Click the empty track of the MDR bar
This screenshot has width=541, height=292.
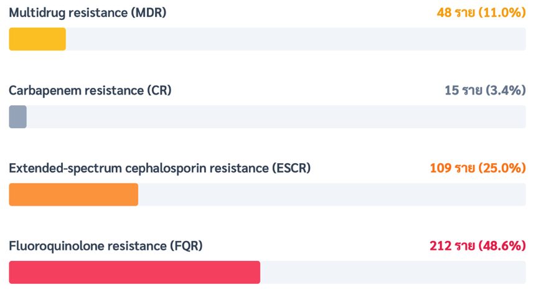296,39
